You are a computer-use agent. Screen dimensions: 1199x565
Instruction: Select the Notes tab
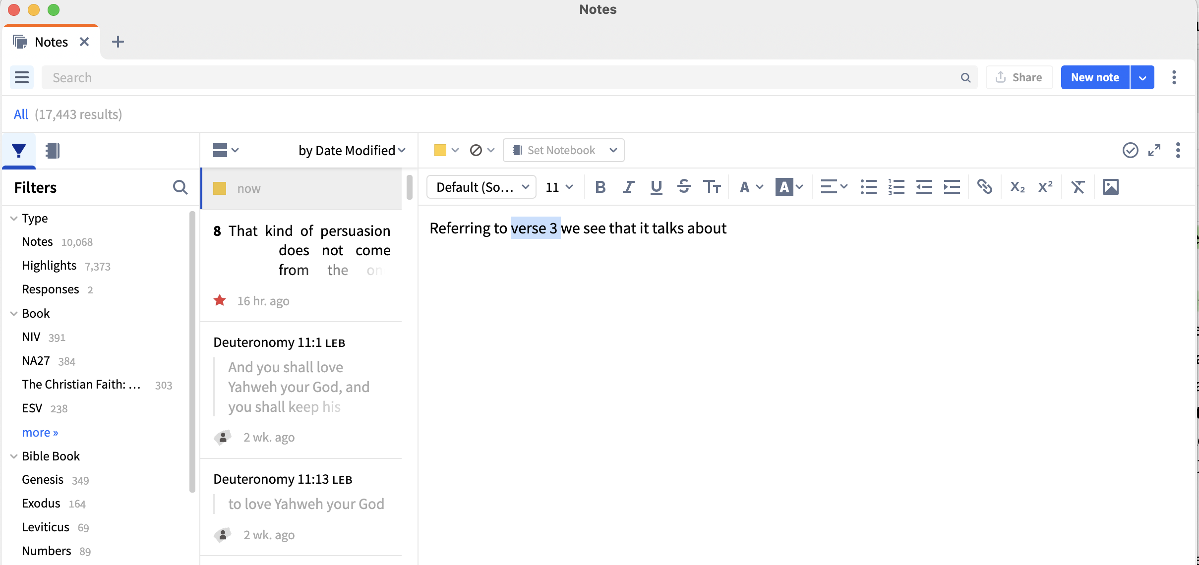pyautogui.click(x=51, y=42)
